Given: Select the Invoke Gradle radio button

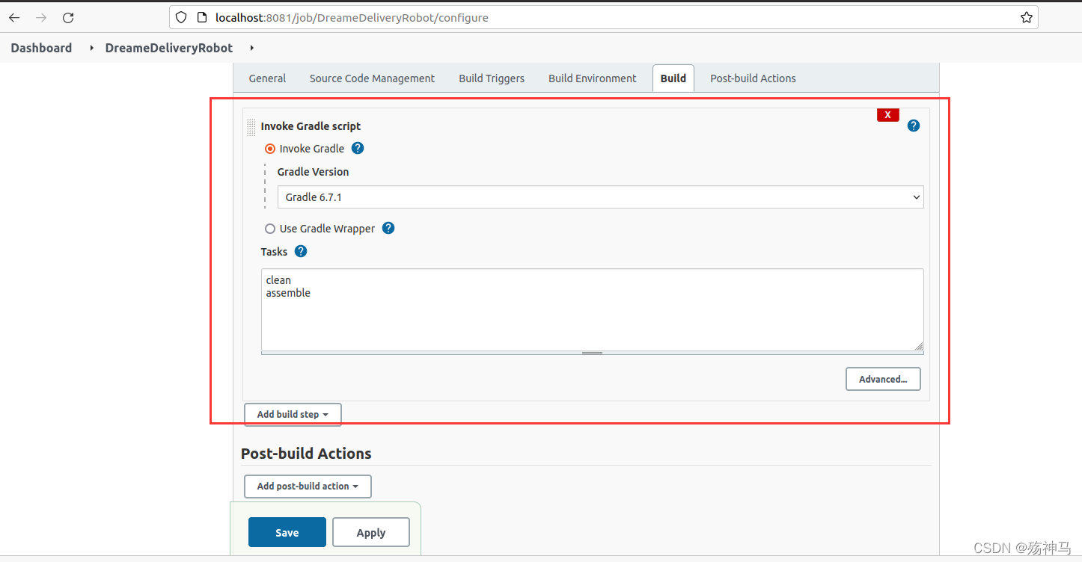Looking at the screenshot, I should coord(270,149).
